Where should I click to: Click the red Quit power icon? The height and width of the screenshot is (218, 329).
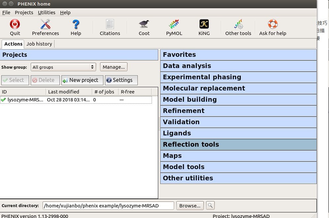click(15, 24)
